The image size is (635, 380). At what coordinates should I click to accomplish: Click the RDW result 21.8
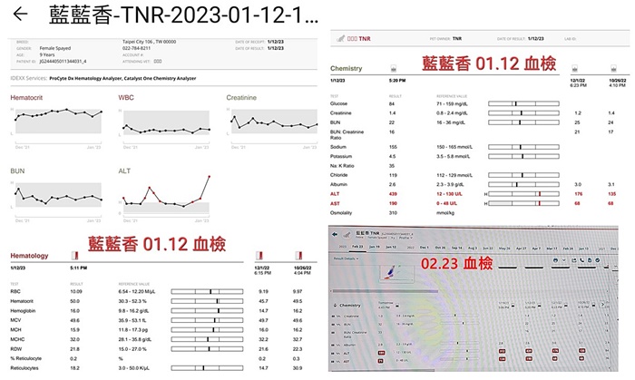tap(75, 349)
